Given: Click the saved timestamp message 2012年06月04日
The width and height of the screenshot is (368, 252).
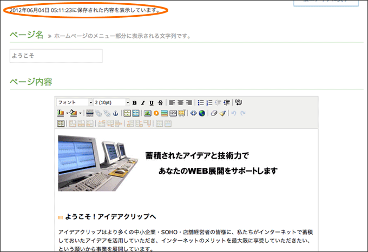Looking at the screenshot, I should click(85, 10).
